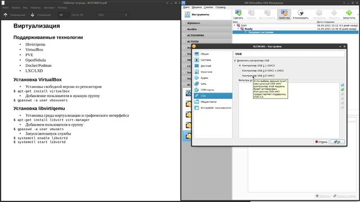Select Контроллер USB 1.1 (OHCI) radio button
360x202 pixels.
tap(240, 66)
